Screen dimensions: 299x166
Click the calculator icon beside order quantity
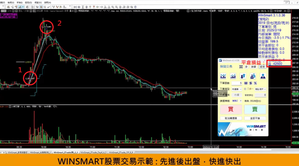[x=246, y=83]
